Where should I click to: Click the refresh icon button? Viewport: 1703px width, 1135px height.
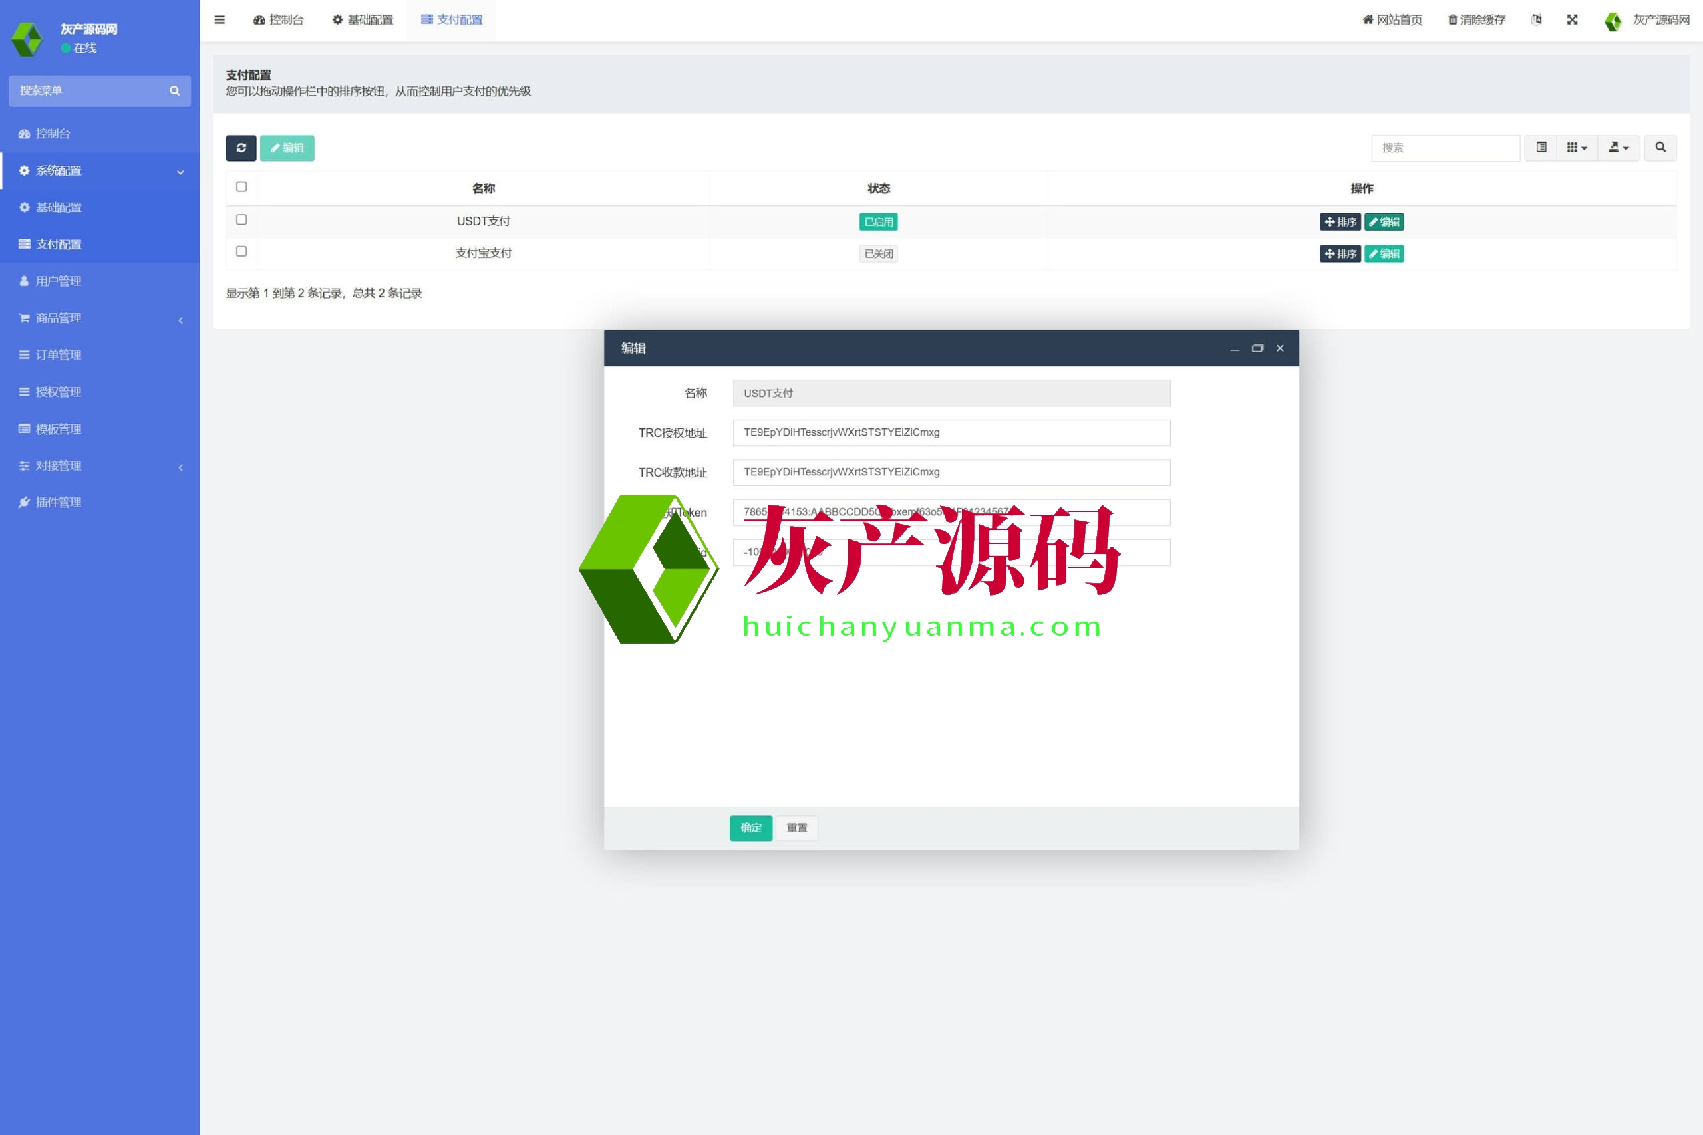point(241,148)
